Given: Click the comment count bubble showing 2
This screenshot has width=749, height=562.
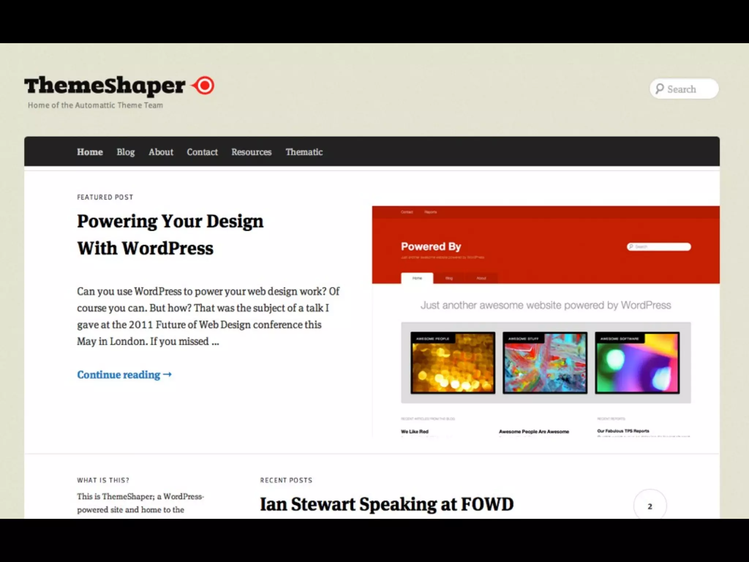Looking at the screenshot, I should 650,506.
